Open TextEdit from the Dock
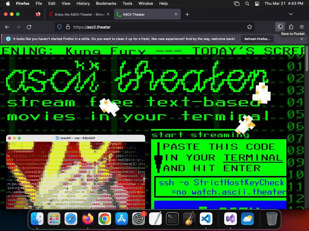This screenshot has height=231, width=309. tap(155, 219)
